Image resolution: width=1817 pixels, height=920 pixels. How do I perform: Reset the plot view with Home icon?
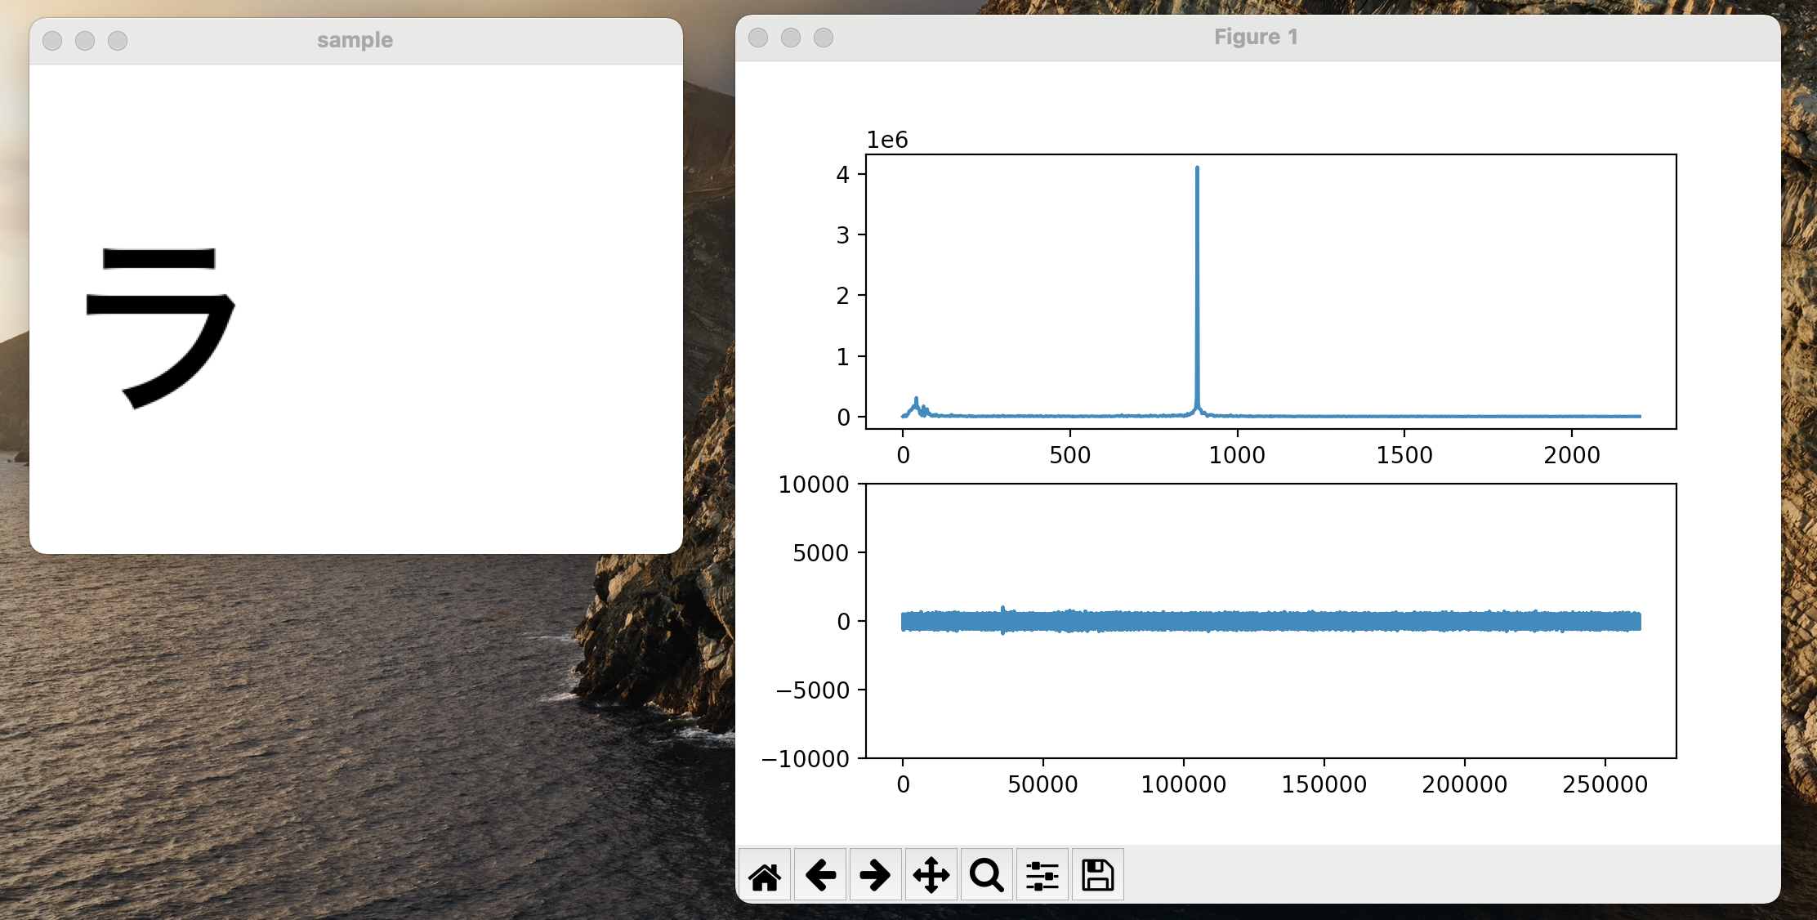coord(765,875)
